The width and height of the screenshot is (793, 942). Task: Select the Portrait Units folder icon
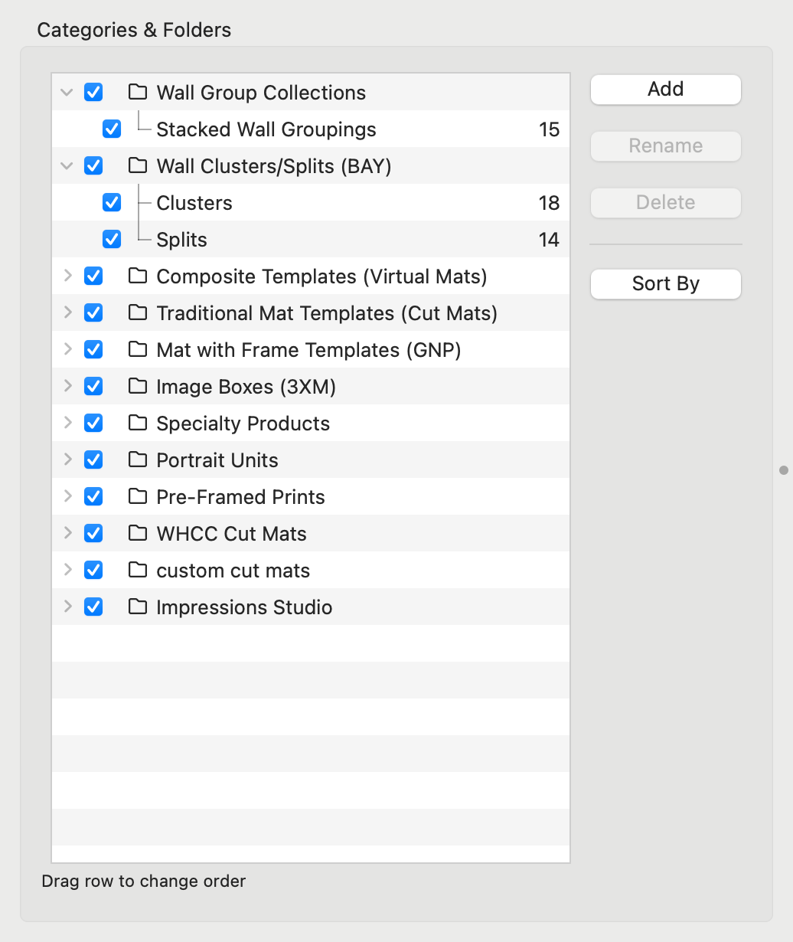click(138, 460)
